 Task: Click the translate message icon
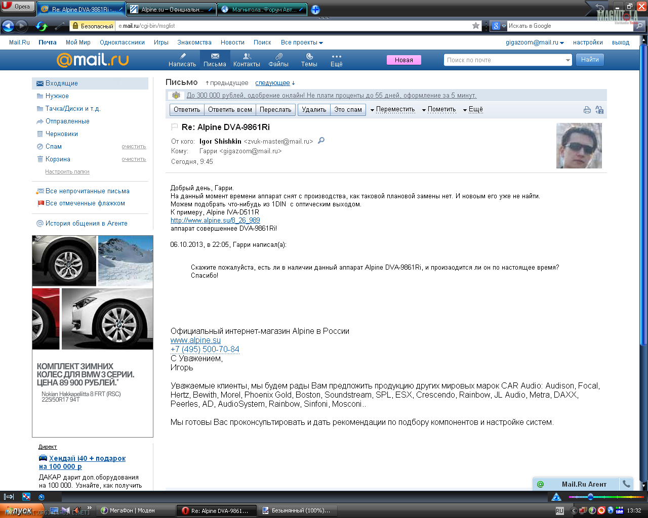click(599, 110)
